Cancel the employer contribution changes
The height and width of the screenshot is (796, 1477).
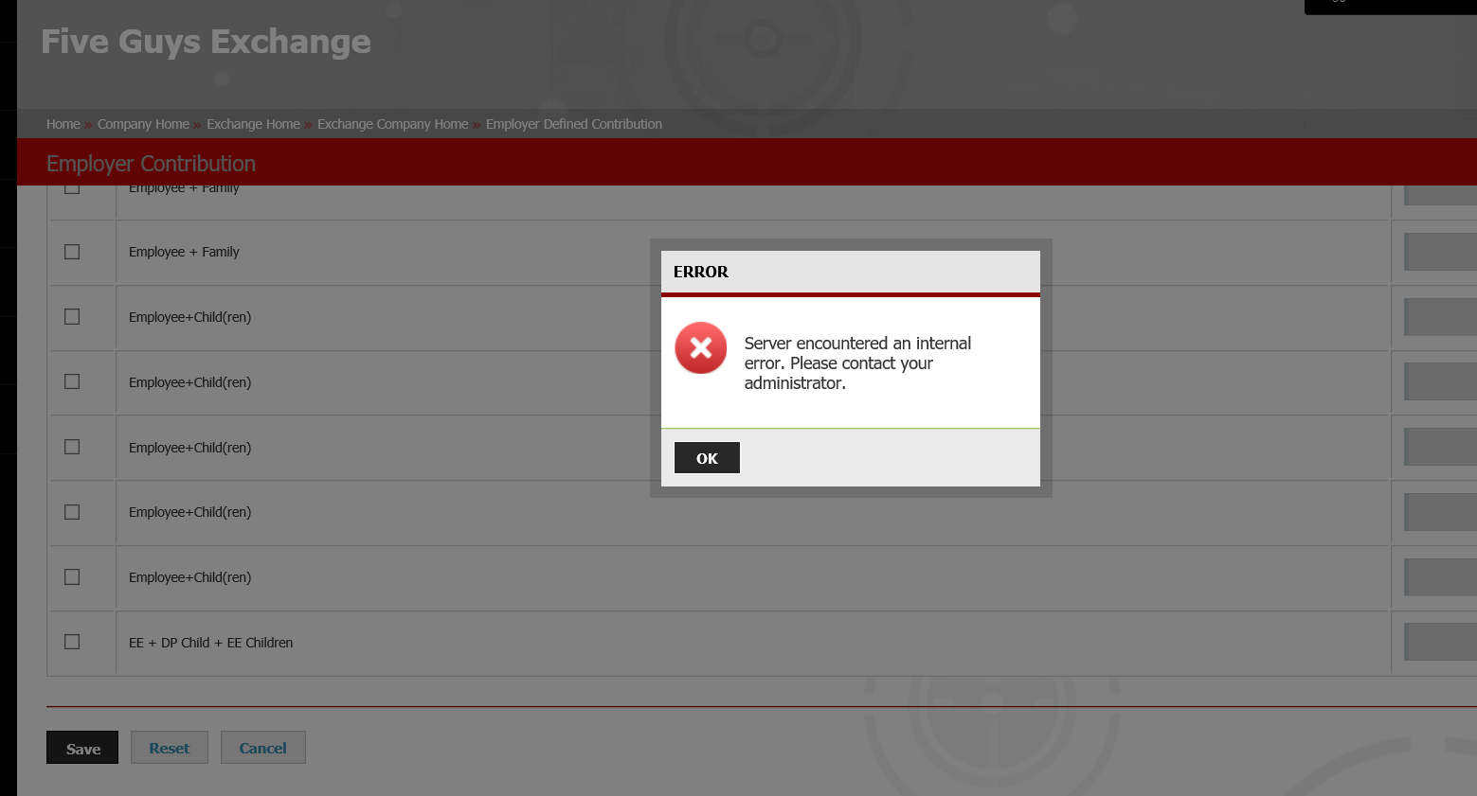(263, 748)
